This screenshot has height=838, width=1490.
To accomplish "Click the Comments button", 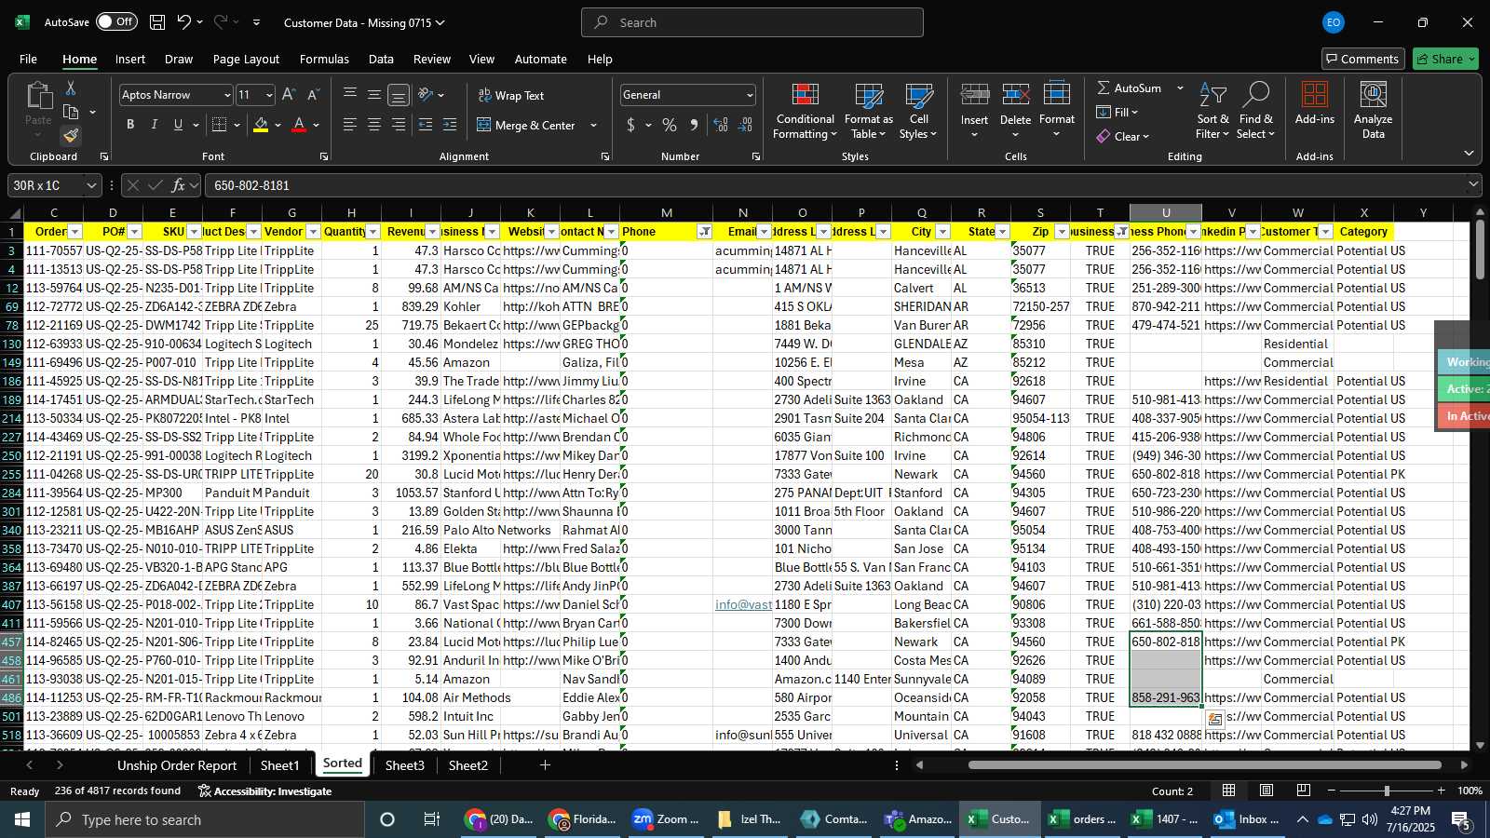I will [x=1362, y=59].
